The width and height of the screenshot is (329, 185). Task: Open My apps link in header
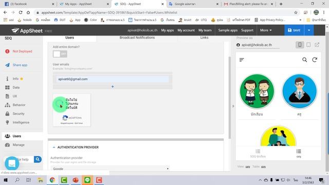[x=168, y=30]
